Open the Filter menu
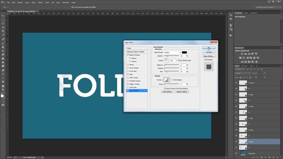The width and height of the screenshot is (283, 159). pos(47,3)
